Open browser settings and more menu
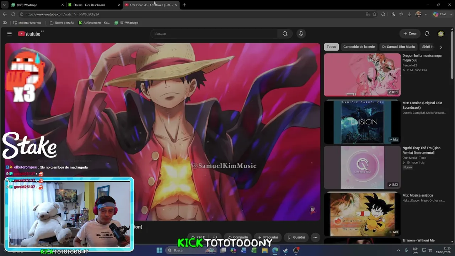Screen dimensions: 455x256 point(427,14)
